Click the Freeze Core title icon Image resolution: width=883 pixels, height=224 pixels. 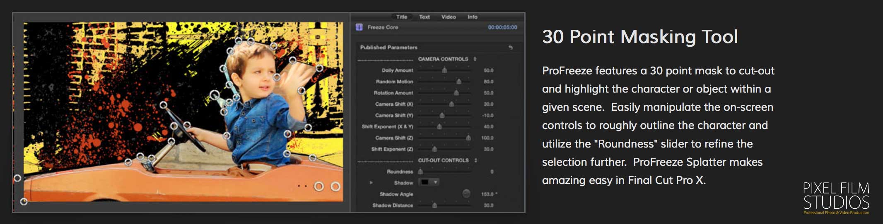click(x=359, y=27)
